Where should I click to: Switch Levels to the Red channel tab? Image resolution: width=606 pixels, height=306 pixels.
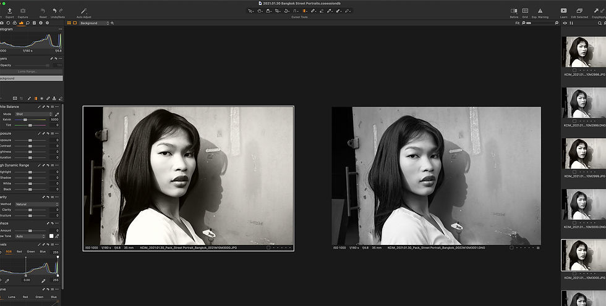coord(19,252)
